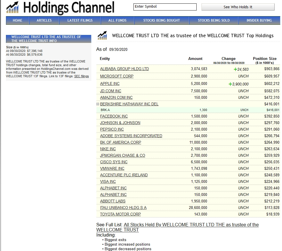Click BRK.A amount 1,300
The width and height of the screenshot is (282, 251).
point(203,110)
